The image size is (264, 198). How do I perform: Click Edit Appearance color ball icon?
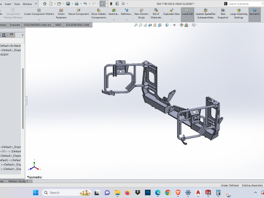pos(182,25)
